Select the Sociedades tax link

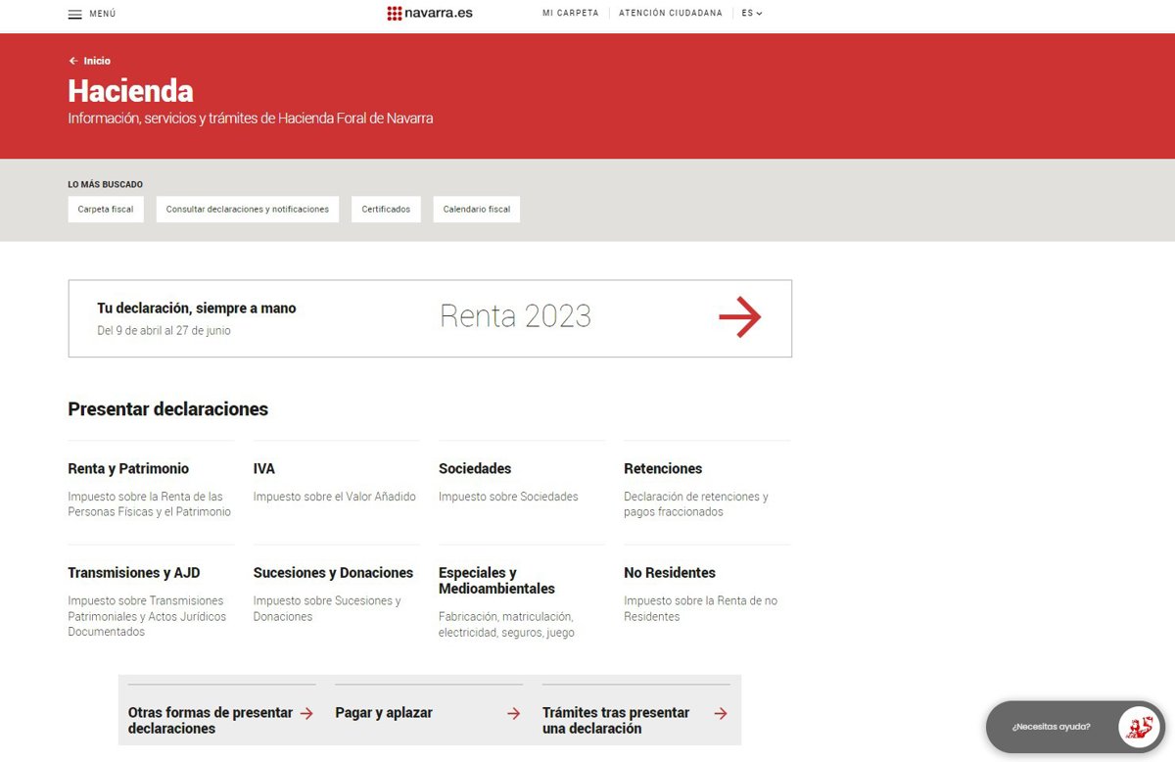pos(475,469)
